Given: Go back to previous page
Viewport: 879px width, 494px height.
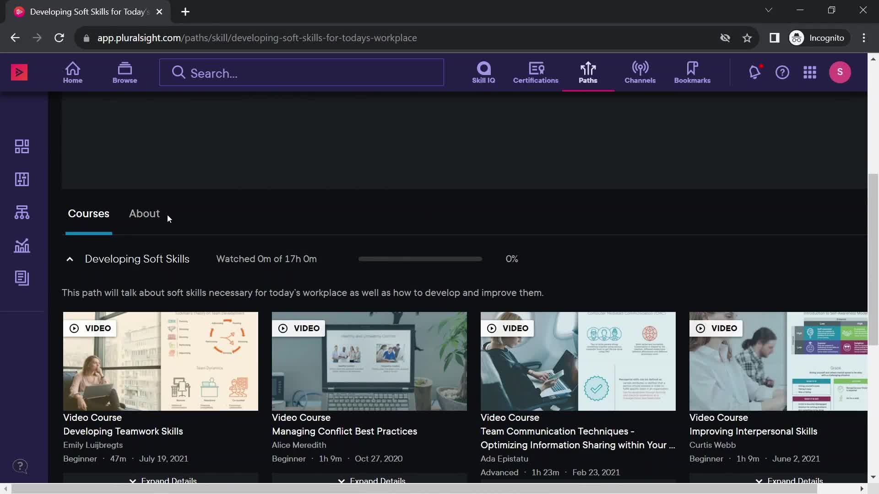Looking at the screenshot, I should (x=15, y=38).
